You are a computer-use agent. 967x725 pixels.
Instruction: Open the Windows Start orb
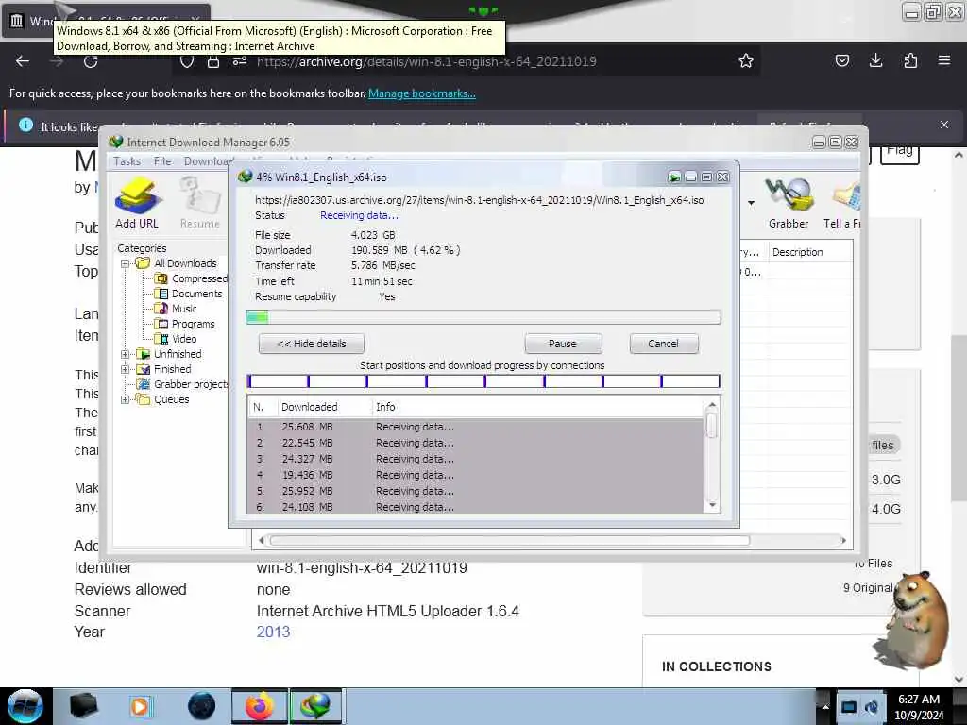(25, 706)
